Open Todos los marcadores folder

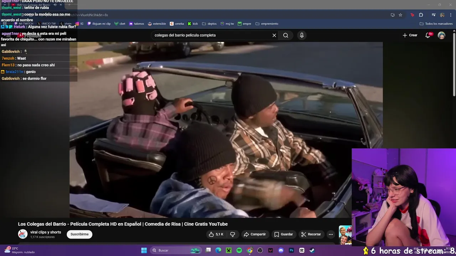coord(436,24)
